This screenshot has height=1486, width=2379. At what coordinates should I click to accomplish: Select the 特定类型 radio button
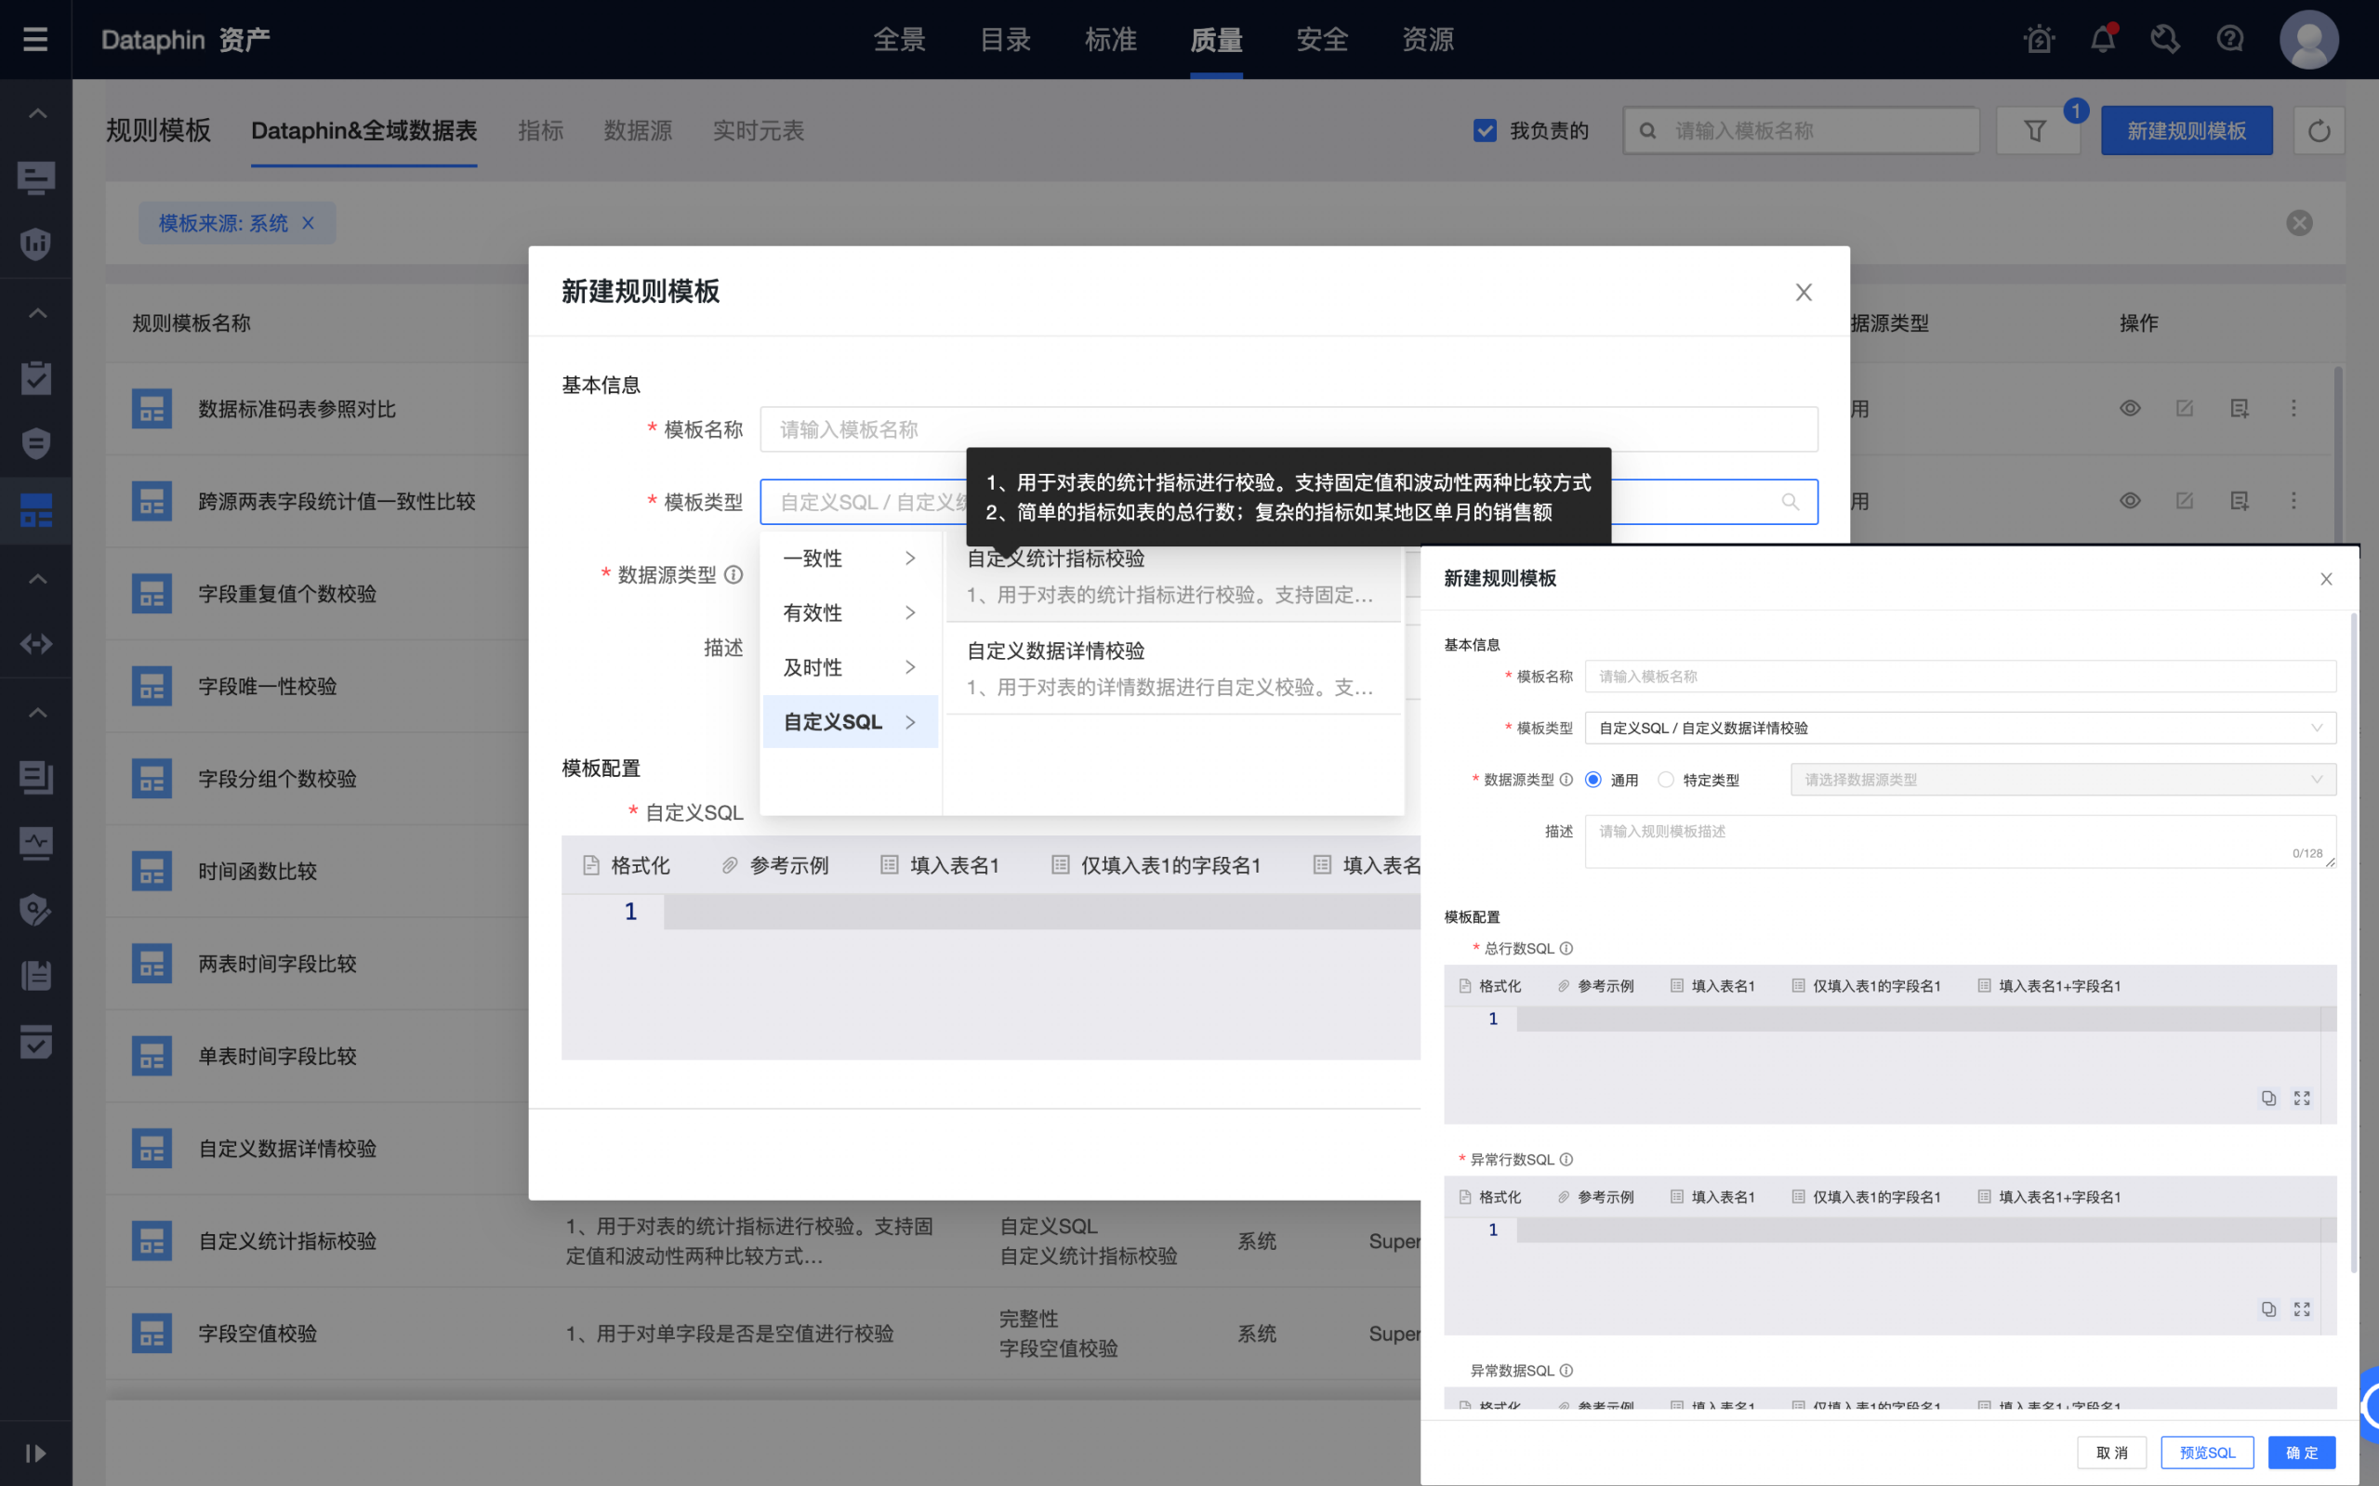coord(1665,780)
